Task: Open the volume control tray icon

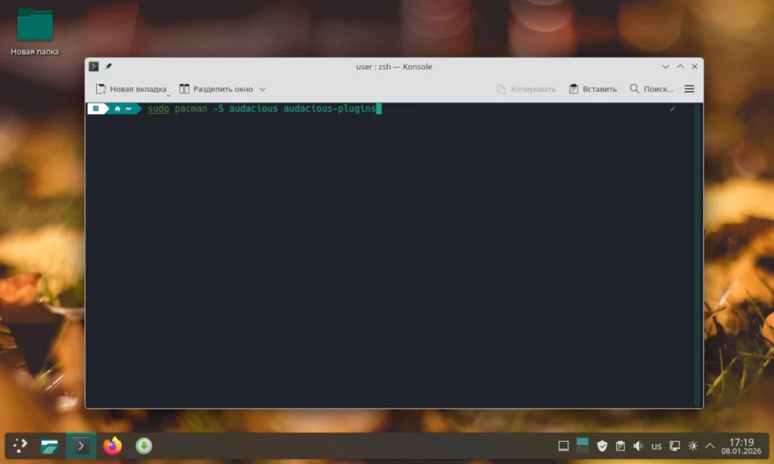Action: [638, 446]
